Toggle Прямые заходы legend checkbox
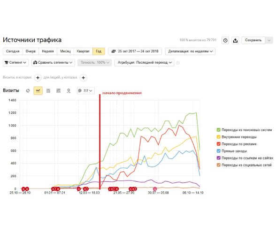The image size is (276, 240). point(218,151)
